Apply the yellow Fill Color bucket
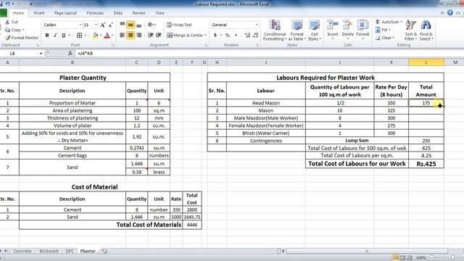The height and width of the screenshot is (261, 464). coord(95,36)
